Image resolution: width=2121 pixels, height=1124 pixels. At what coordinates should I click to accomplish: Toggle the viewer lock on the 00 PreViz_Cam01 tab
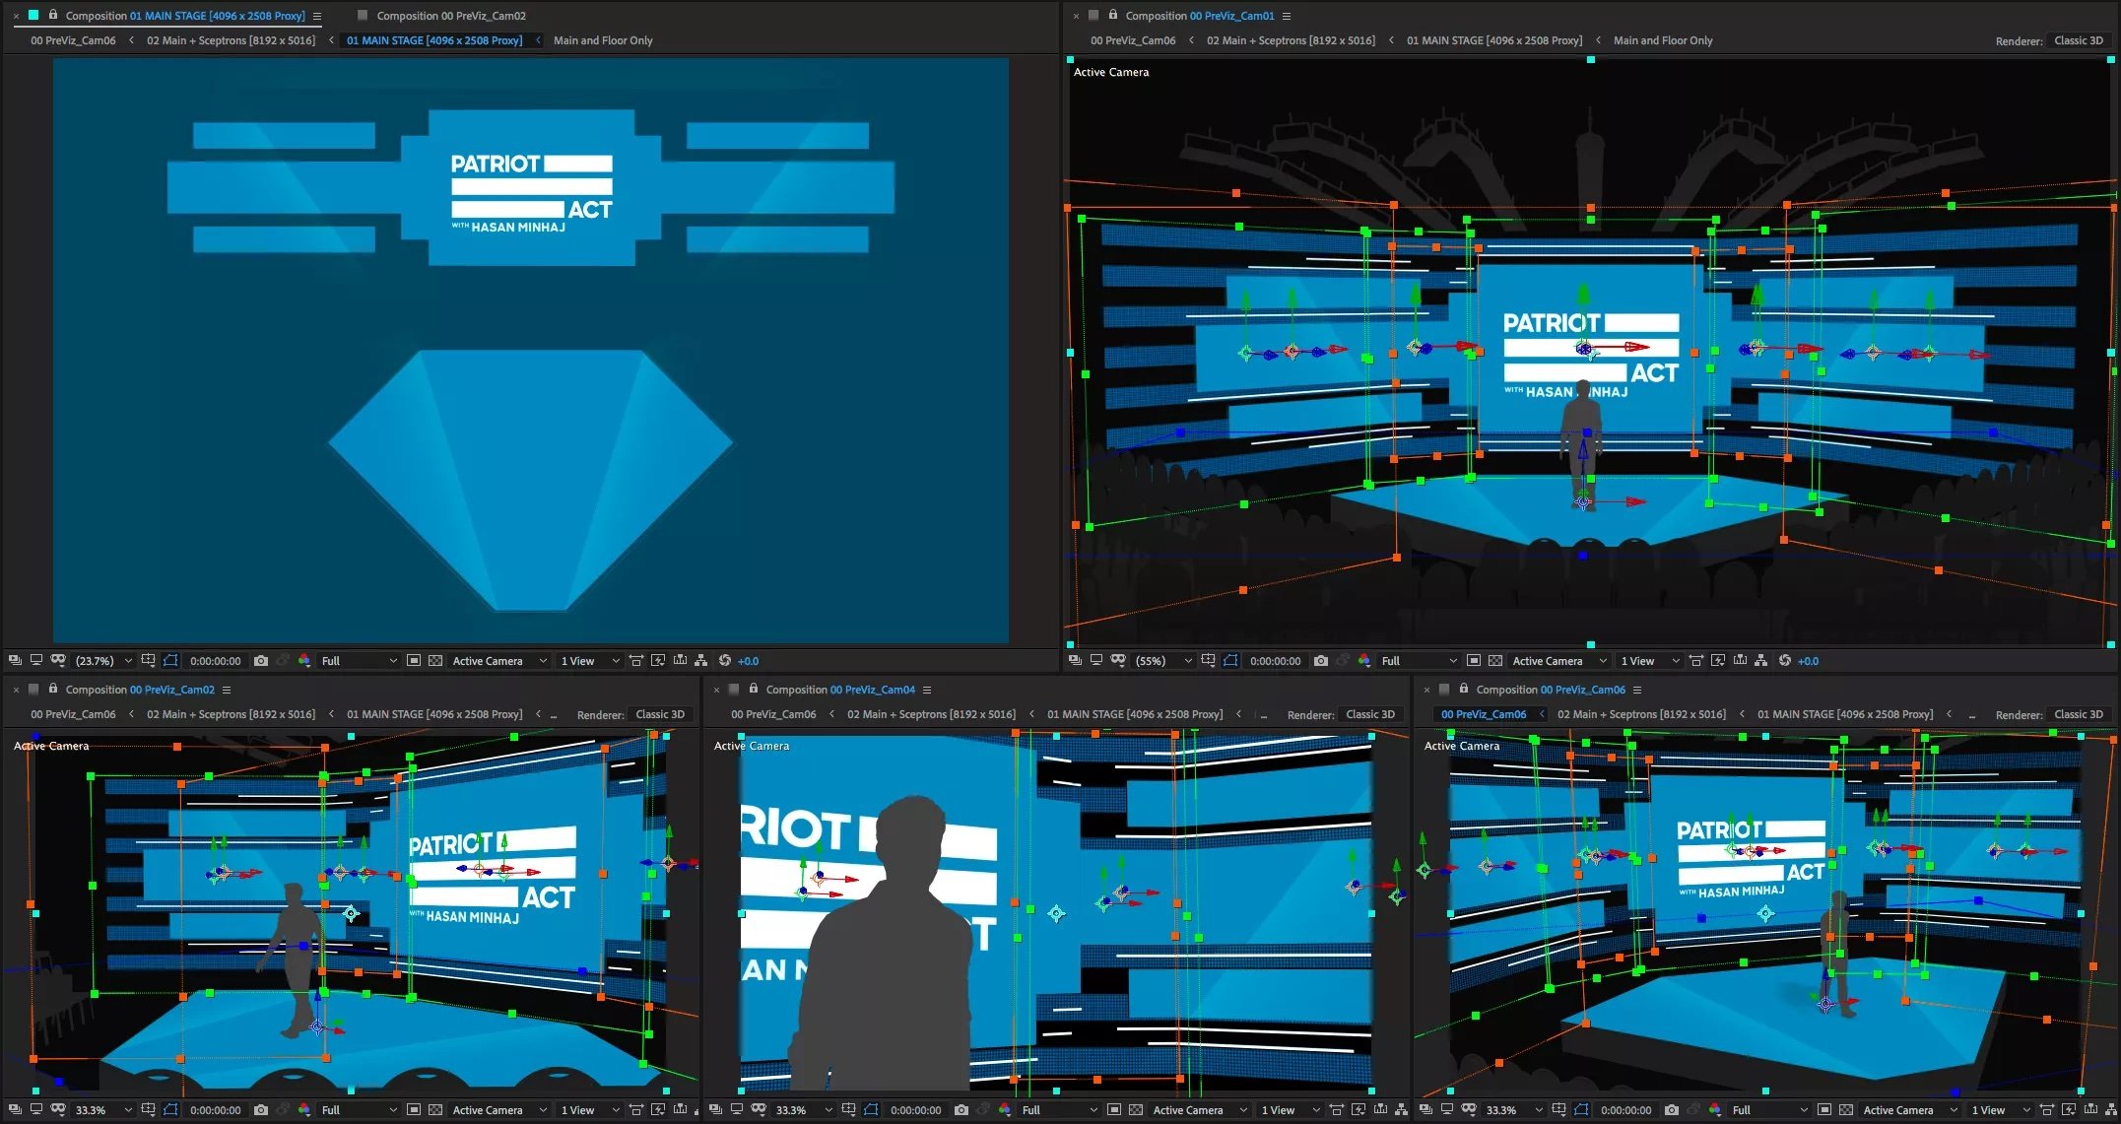[x=1113, y=15]
